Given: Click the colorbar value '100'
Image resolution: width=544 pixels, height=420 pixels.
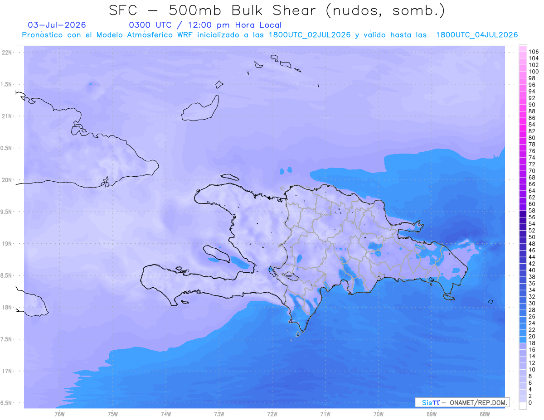Looking at the screenshot, I should pyautogui.click(x=534, y=72).
